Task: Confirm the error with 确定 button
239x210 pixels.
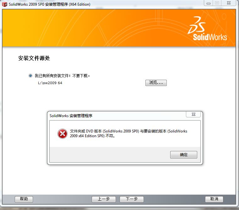Action: (x=183, y=155)
